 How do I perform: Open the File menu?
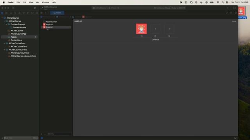[x=18, y=2]
